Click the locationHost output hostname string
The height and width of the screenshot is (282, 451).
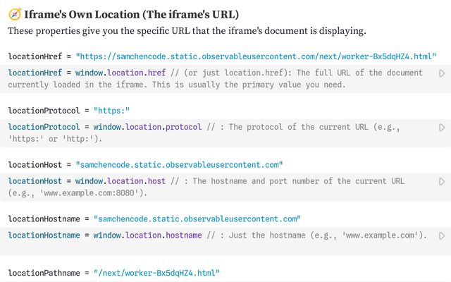click(179, 164)
